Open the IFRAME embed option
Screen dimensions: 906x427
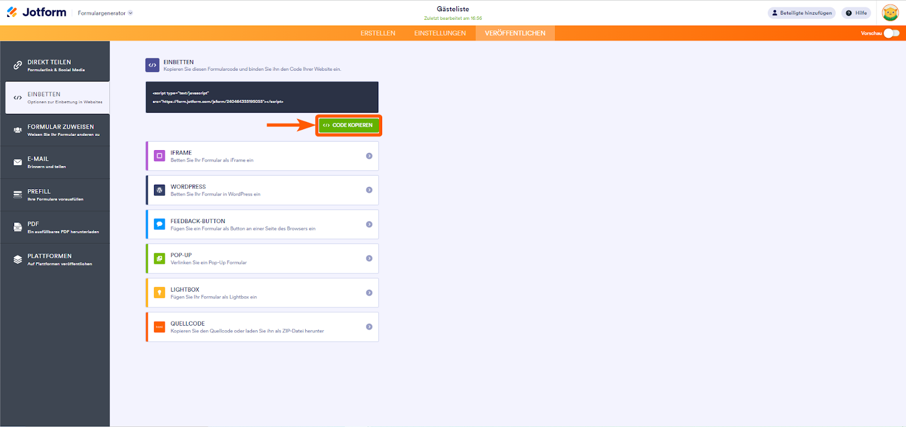pos(262,156)
